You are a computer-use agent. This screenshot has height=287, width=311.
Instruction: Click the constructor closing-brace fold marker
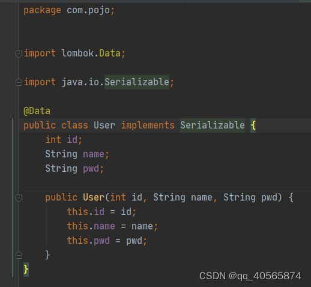[19, 255]
